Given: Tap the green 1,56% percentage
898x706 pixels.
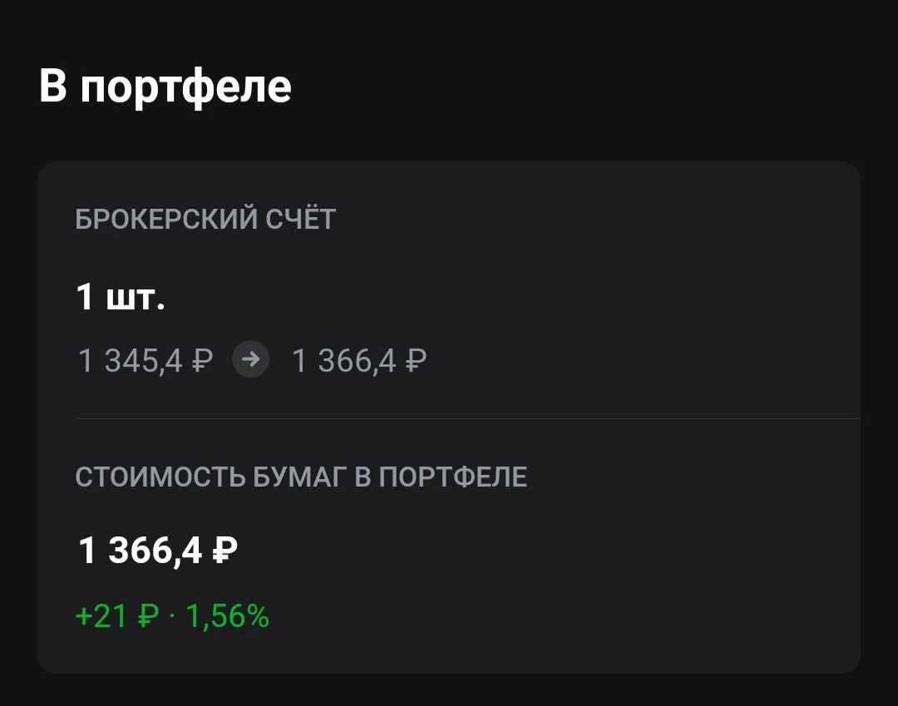Looking at the screenshot, I should (227, 617).
